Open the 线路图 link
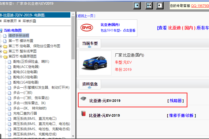The height and width of the screenshot is (139, 209). tap(176, 101)
